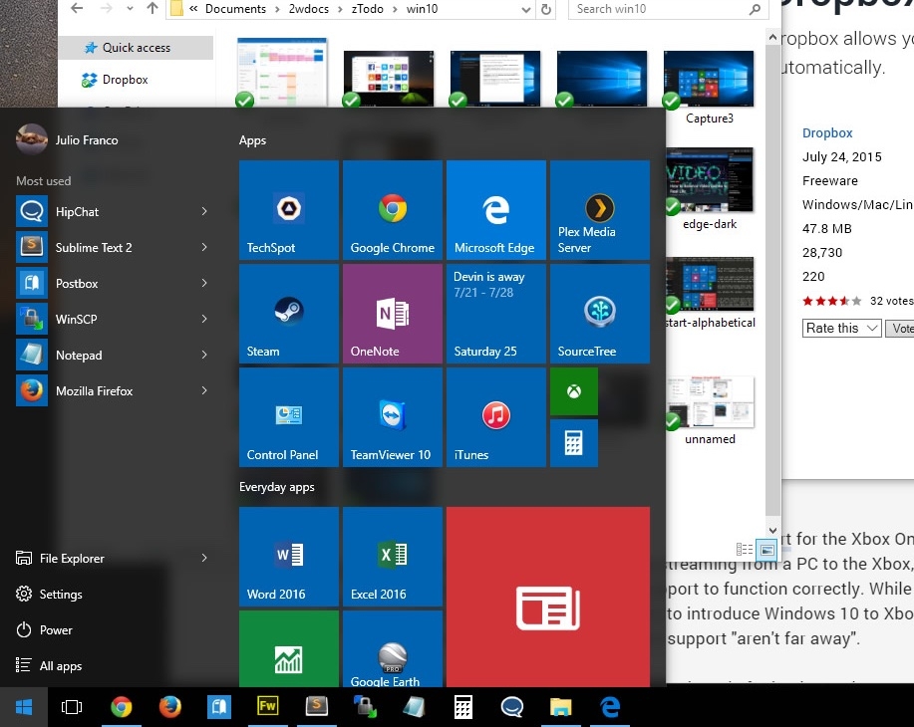
Task: Open the Plex Media Server tile
Action: pyautogui.click(x=600, y=210)
